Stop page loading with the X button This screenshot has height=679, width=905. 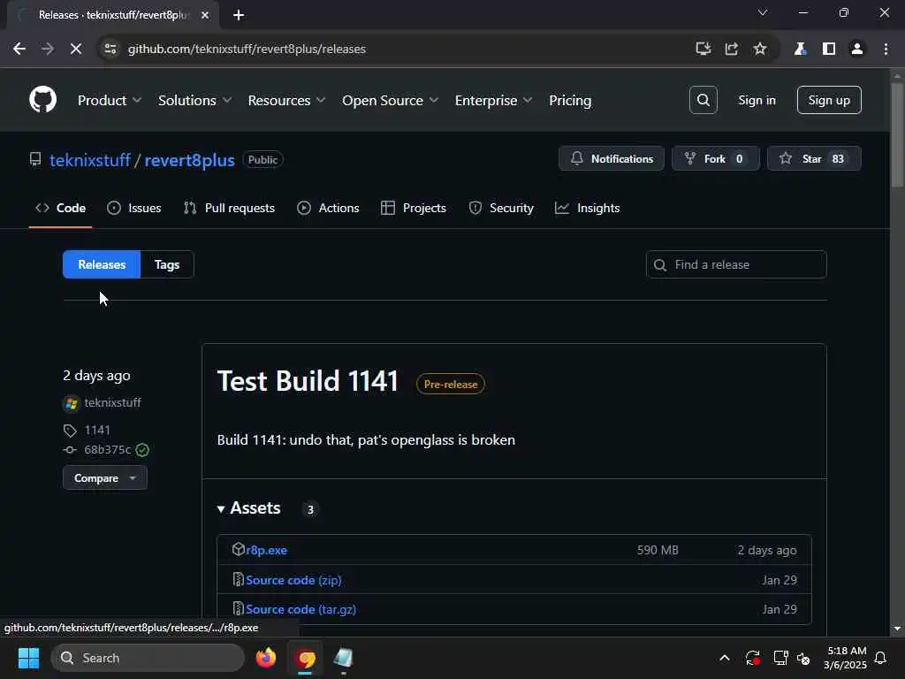click(x=76, y=50)
